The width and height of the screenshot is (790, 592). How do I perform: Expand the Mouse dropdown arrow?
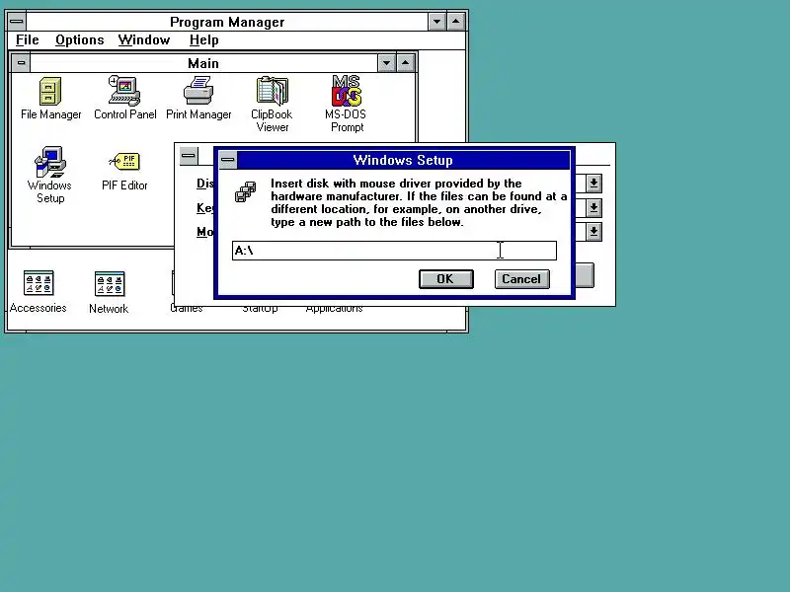coord(594,232)
